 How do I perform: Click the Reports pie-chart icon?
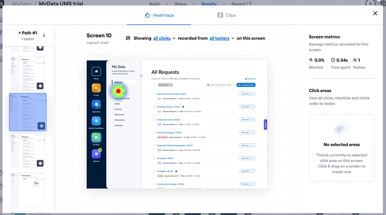point(96,154)
